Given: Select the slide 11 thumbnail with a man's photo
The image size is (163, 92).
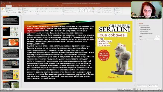Looking at the screenshot, I should click(11, 64).
